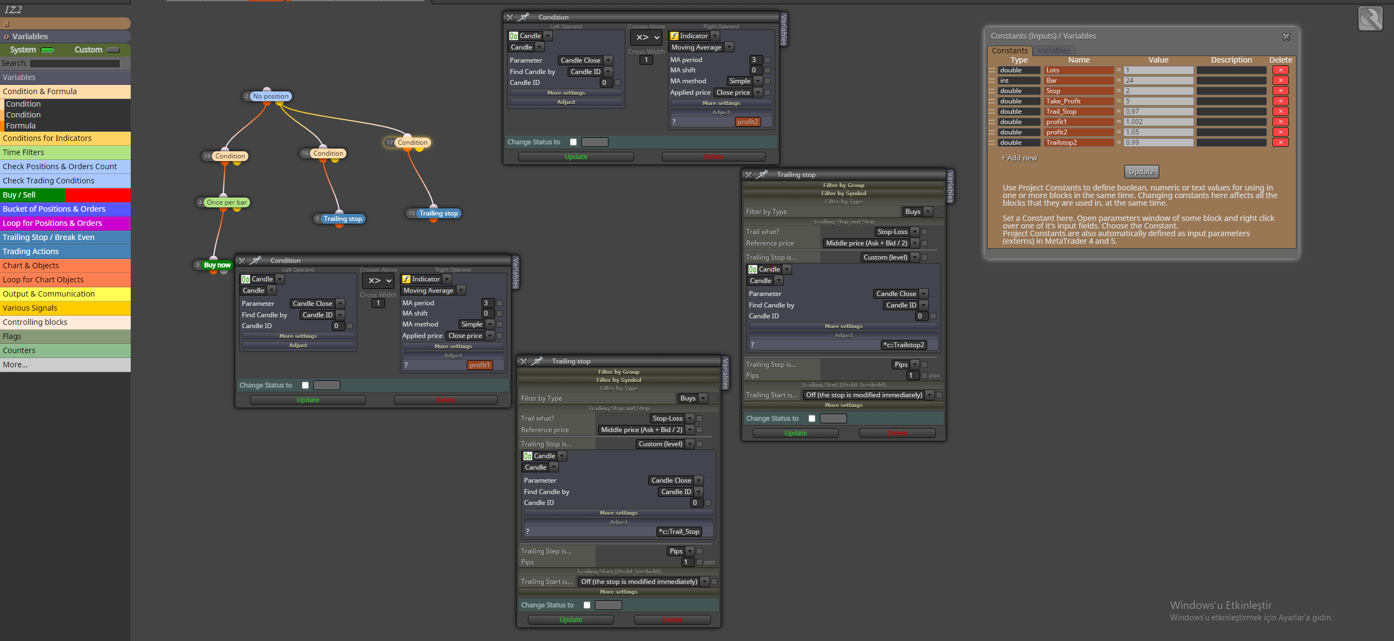Click the magnifier icon in top-right corner
Viewport: 1394px width, 641px height.
click(1370, 19)
